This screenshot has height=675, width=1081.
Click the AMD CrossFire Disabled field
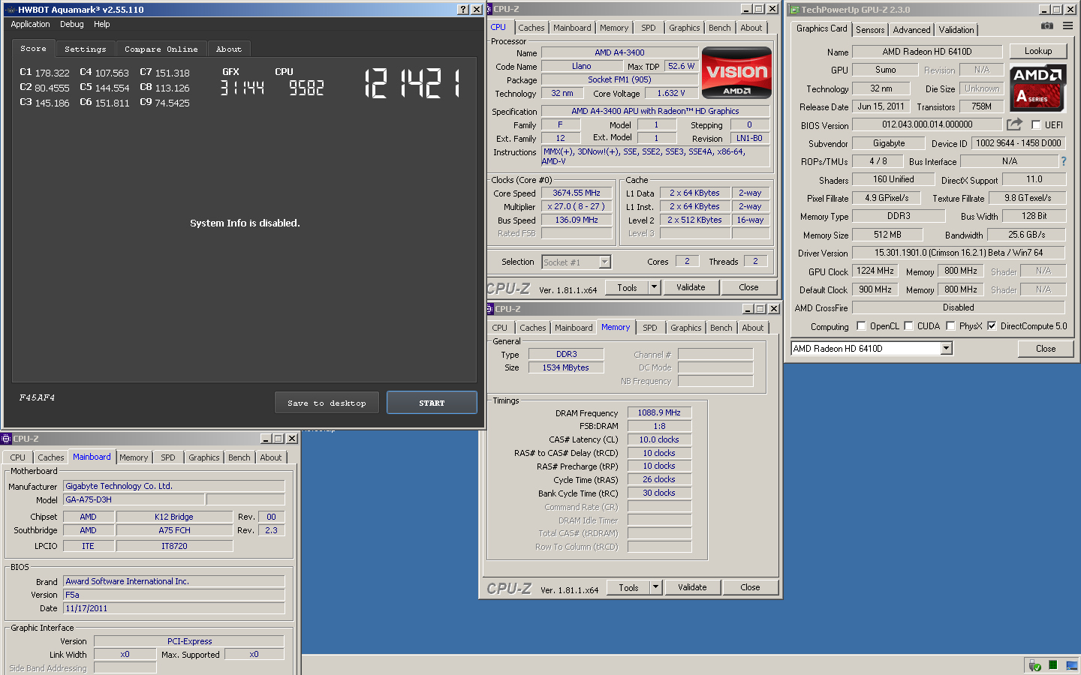(x=959, y=307)
